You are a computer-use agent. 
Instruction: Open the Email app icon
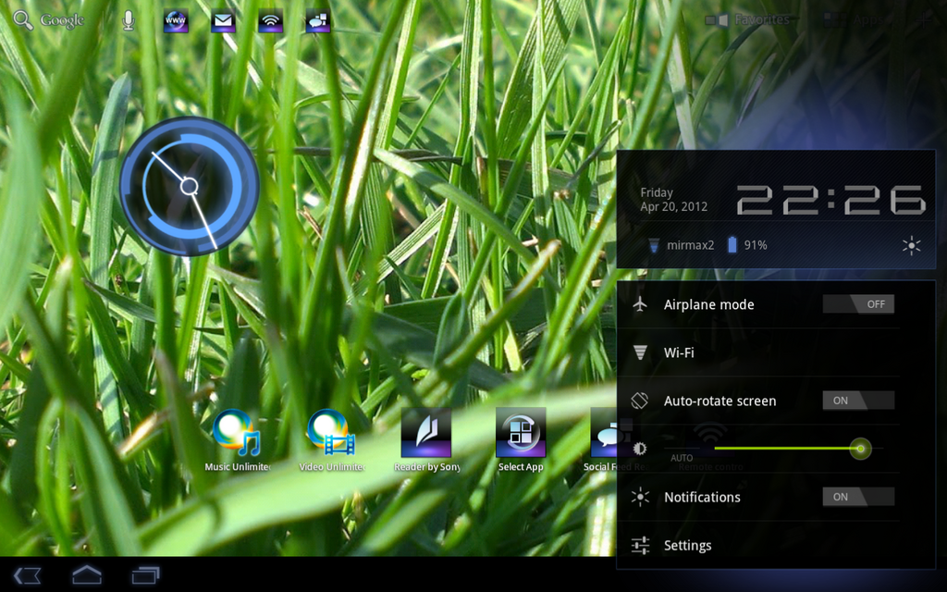222,18
